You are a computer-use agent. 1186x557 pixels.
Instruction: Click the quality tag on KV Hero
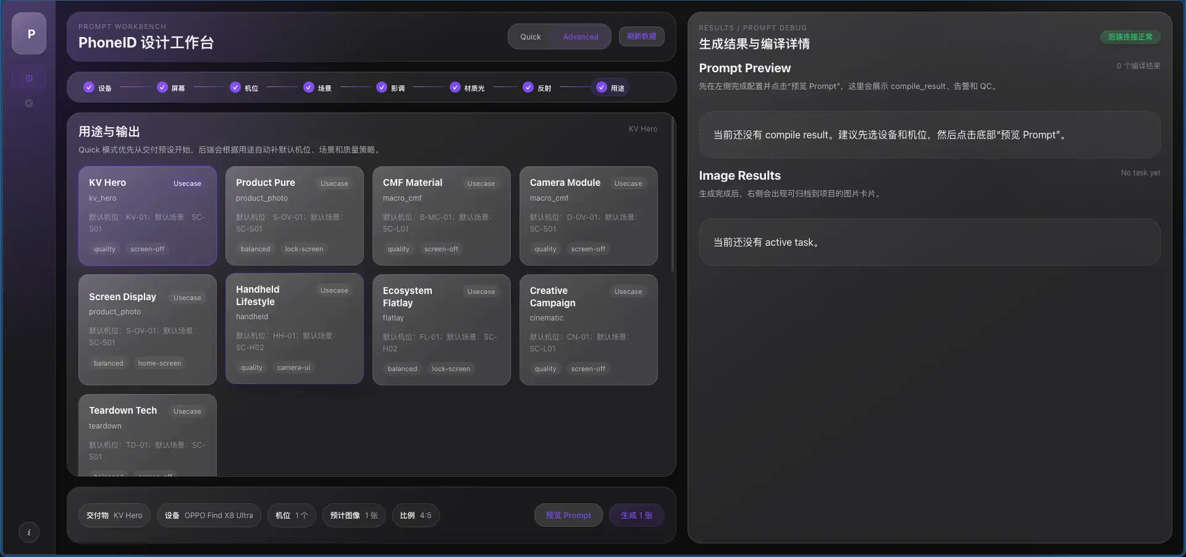(104, 249)
